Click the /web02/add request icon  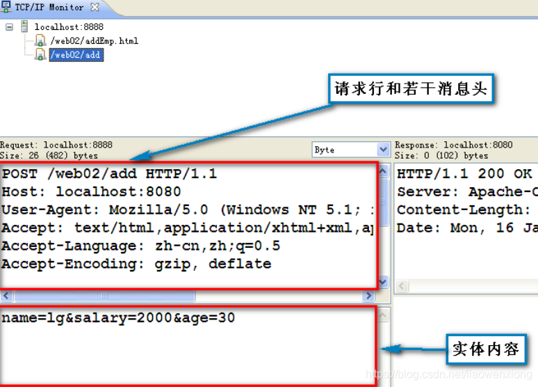pyautogui.click(x=40, y=54)
